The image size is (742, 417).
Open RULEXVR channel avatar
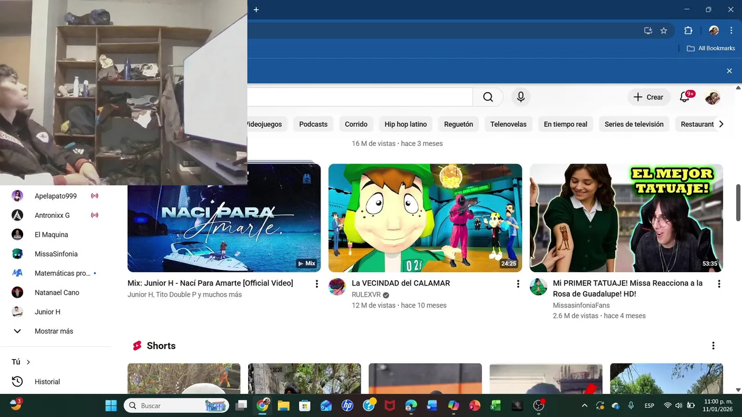[x=337, y=287]
